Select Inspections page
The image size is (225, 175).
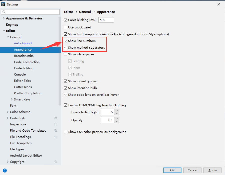(18, 124)
